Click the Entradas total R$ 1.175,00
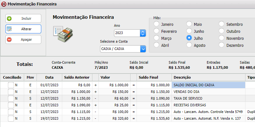 pos(217,68)
